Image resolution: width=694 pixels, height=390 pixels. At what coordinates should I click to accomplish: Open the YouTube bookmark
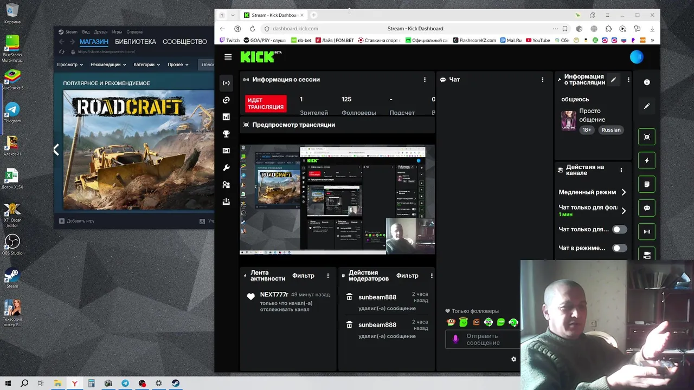pyautogui.click(x=538, y=40)
